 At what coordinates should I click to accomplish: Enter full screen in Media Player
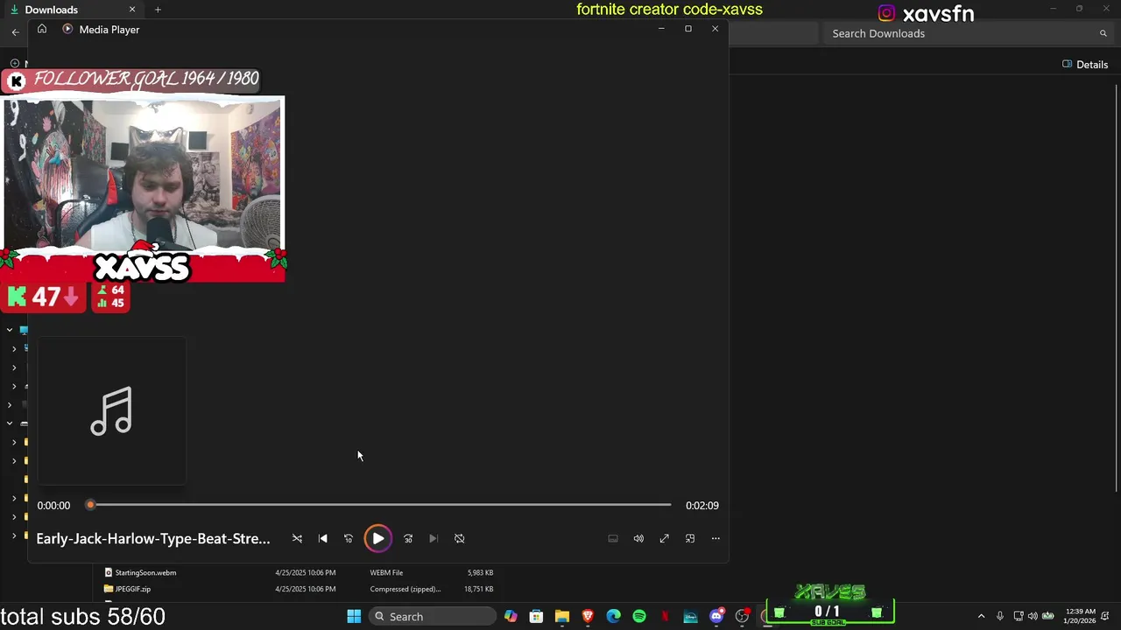664,539
